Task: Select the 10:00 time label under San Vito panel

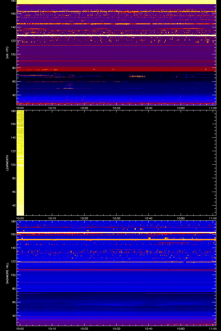Action: pyautogui.click(x=20, y=108)
